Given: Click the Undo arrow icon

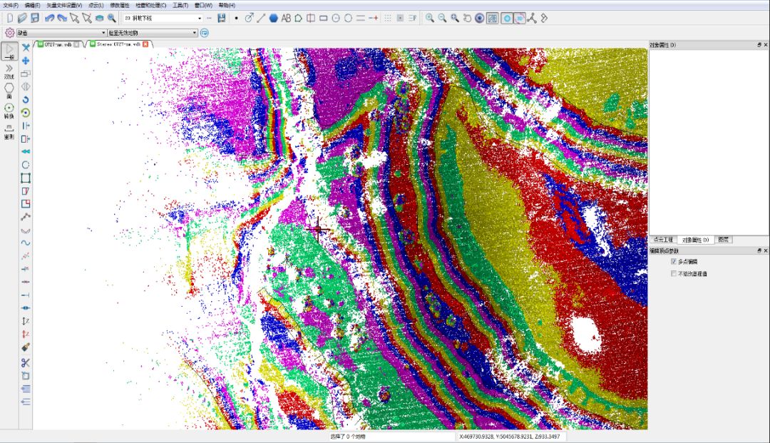Looking at the screenshot, I should [x=49, y=18].
